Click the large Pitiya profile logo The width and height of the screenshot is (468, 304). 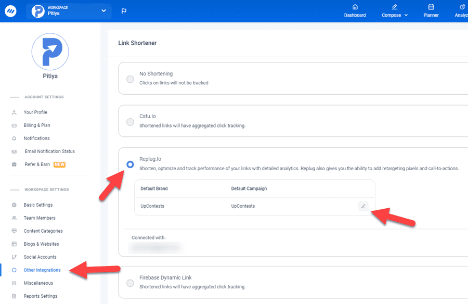point(50,52)
